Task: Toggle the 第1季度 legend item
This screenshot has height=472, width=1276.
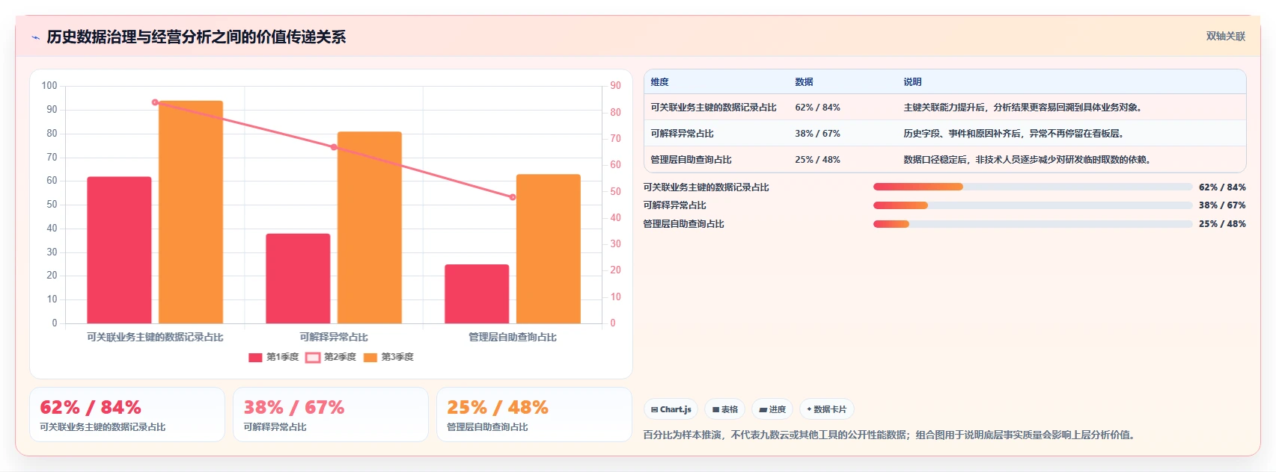Action: click(x=274, y=357)
